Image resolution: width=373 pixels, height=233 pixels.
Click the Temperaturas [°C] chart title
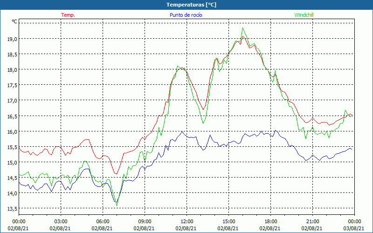click(191, 5)
